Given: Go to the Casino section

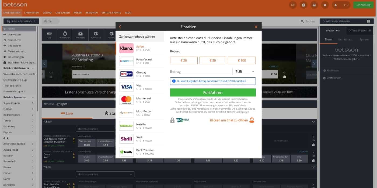Looking at the screenshot, I should (47, 13).
